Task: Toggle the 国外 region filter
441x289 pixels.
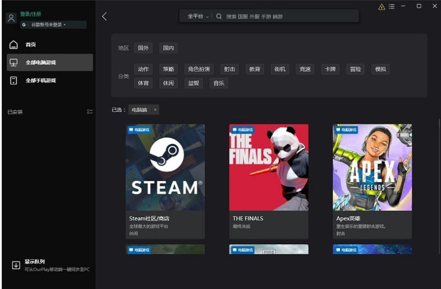Action: point(144,48)
